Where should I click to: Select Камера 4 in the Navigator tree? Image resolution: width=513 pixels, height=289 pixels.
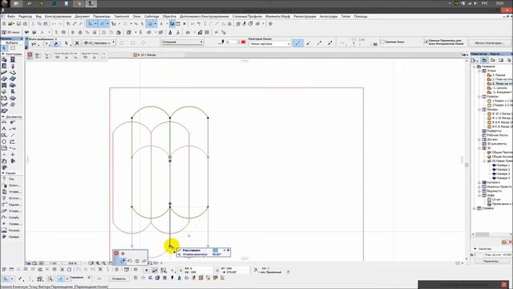501,178
